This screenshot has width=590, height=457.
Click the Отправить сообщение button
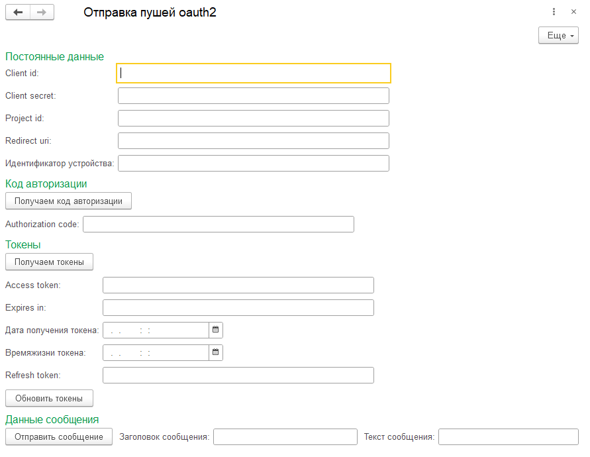pyautogui.click(x=59, y=436)
